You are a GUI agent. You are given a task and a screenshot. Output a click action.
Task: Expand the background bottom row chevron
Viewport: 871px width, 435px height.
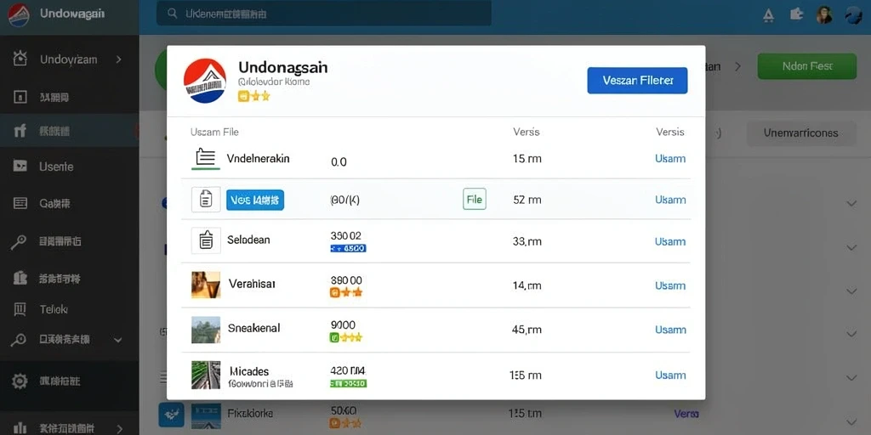coord(851,422)
